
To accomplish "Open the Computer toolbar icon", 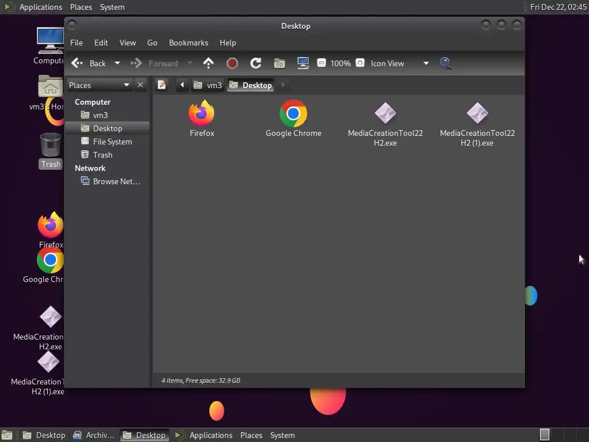I will point(303,63).
